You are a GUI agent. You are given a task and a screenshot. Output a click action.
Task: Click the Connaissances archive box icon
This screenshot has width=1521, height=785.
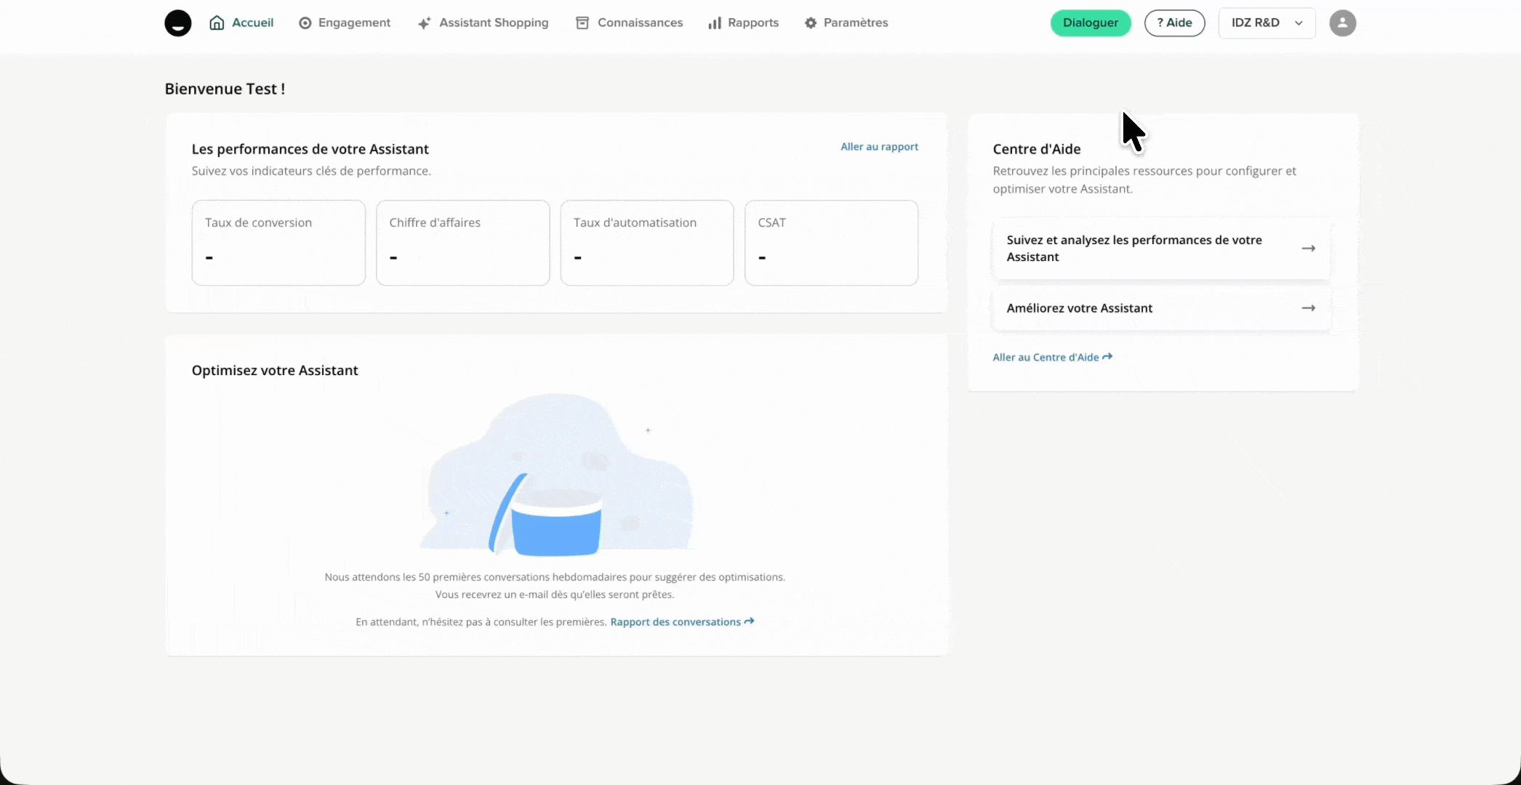[x=582, y=23]
